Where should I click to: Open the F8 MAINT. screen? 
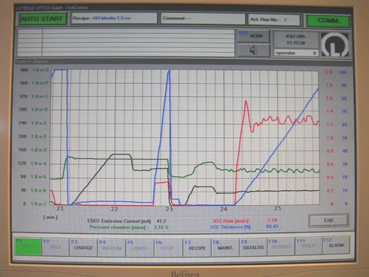[x=225, y=248]
